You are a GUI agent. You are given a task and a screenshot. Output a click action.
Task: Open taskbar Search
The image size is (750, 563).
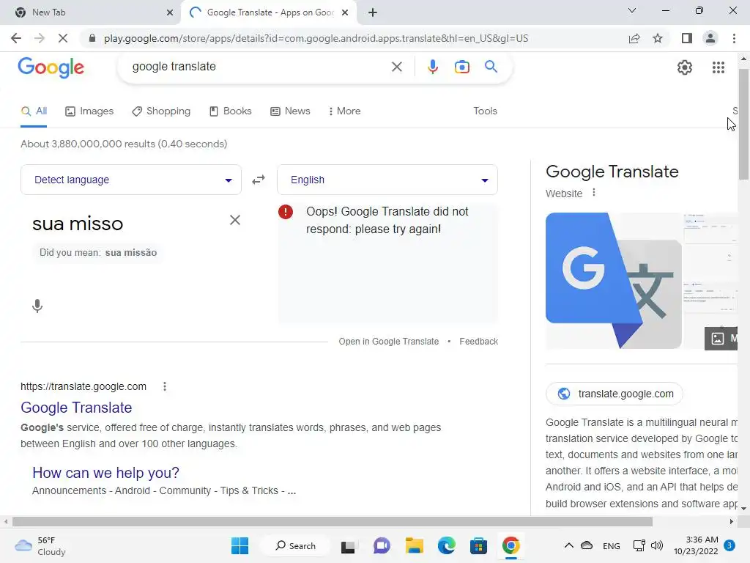click(x=296, y=545)
